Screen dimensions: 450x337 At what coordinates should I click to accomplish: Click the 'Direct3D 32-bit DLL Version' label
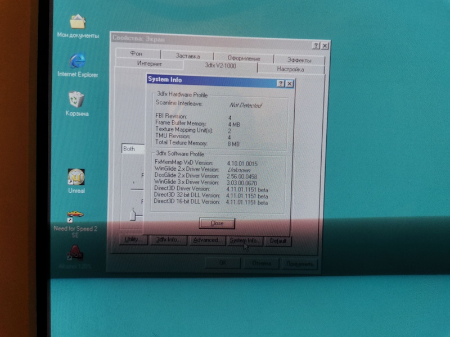pos(187,195)
